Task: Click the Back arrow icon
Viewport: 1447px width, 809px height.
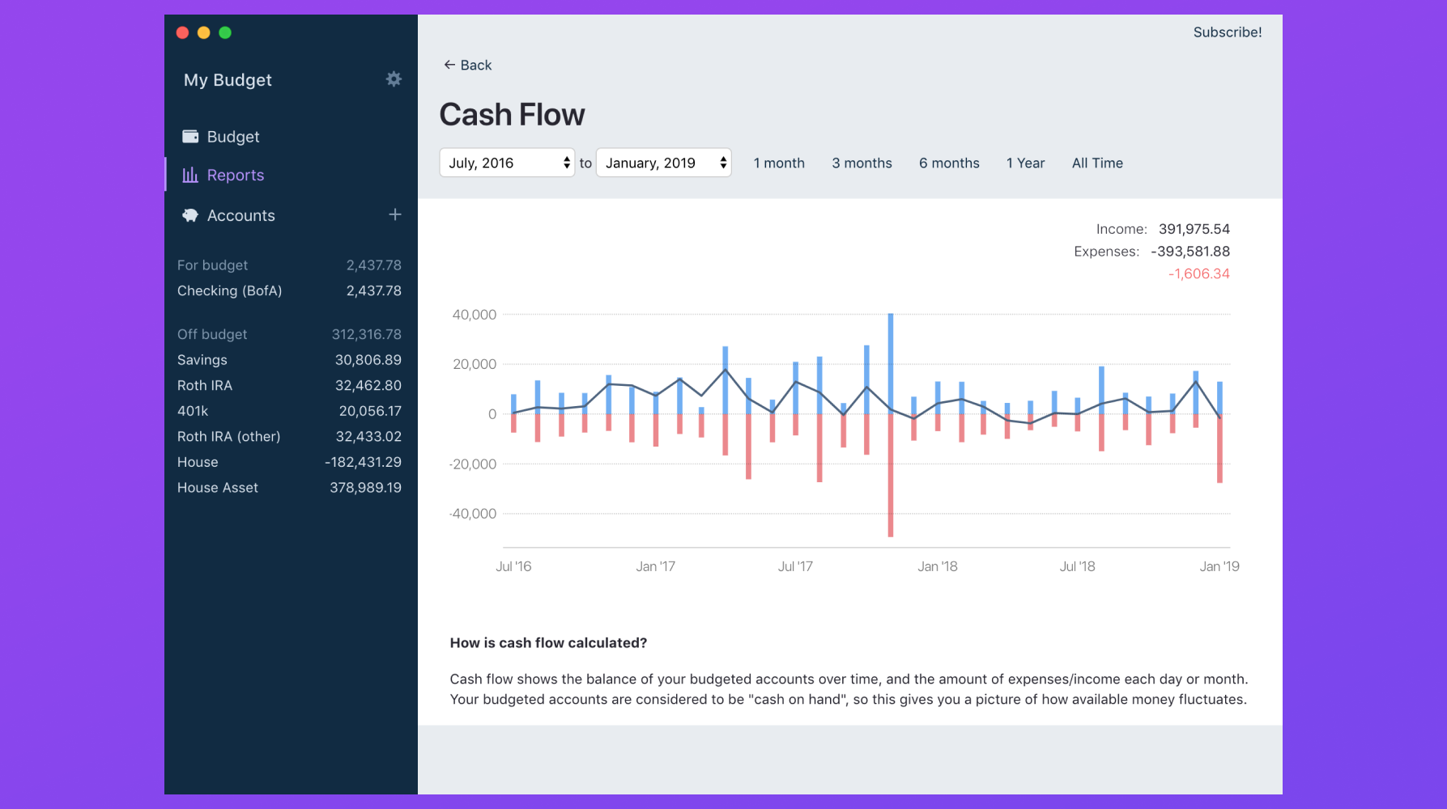Action: point(449,65)
